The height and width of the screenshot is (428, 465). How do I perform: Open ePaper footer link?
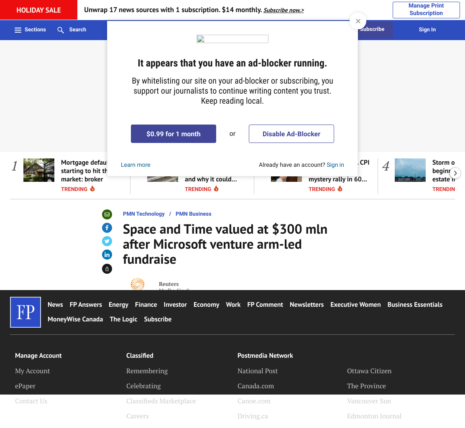click(25, 386)
